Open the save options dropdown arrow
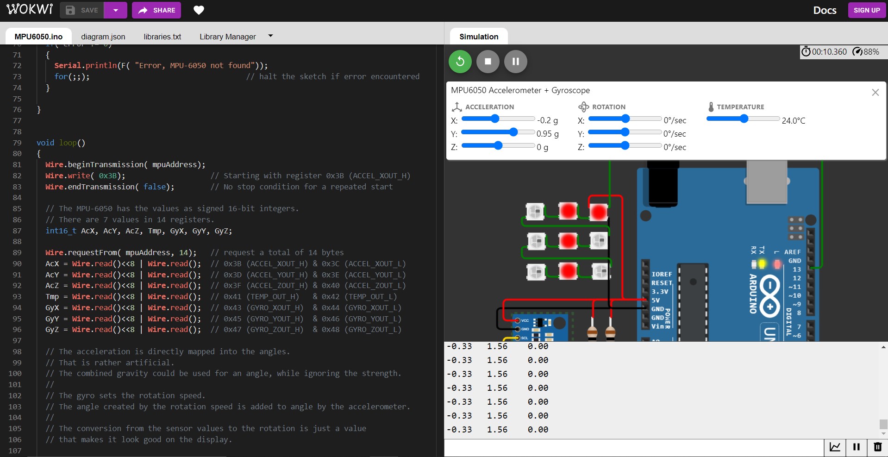Image resolution: width=888 pixels, height=457 pixels. point(116,10)
